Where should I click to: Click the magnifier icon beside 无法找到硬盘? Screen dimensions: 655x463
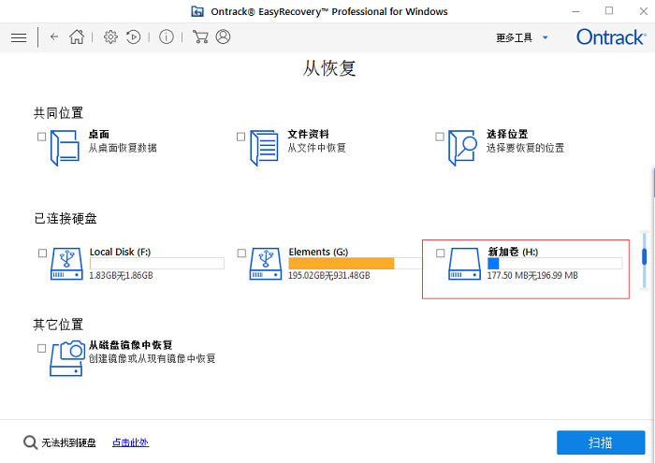point(30,442)
